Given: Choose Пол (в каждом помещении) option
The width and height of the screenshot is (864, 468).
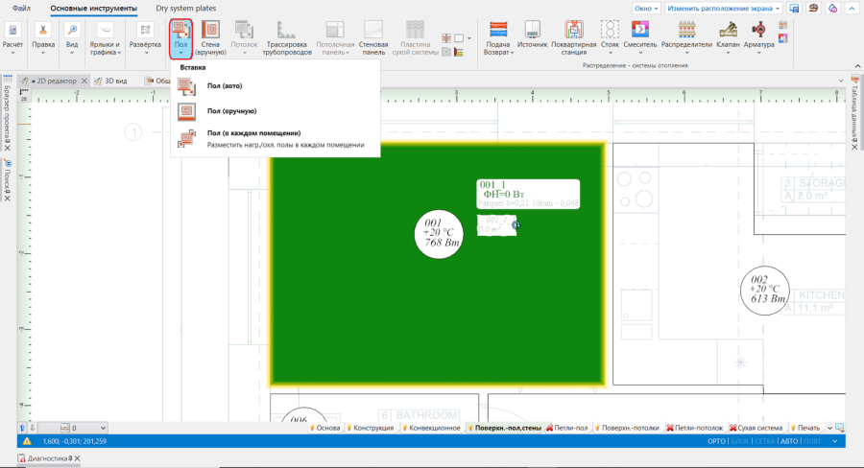Looking at the screenshot, I should coord(276,139).
